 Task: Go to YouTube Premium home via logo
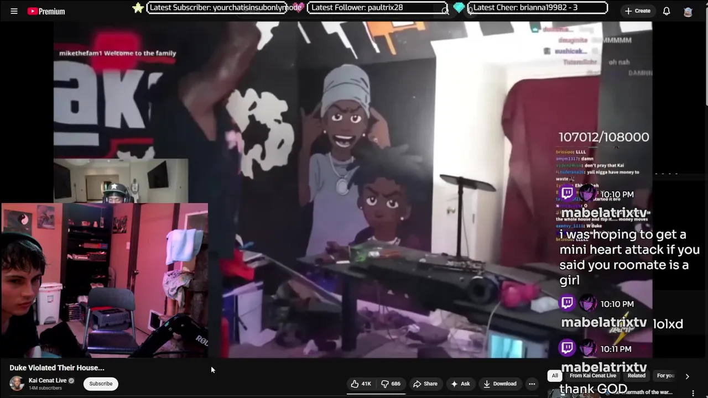(46, 11)
